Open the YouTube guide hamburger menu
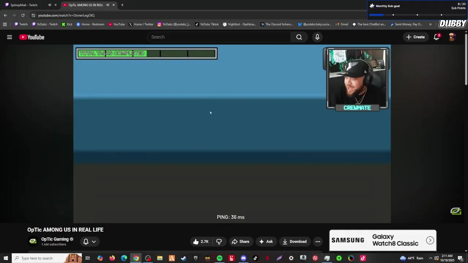Viewport: 468px width, 263px height. 10,37
